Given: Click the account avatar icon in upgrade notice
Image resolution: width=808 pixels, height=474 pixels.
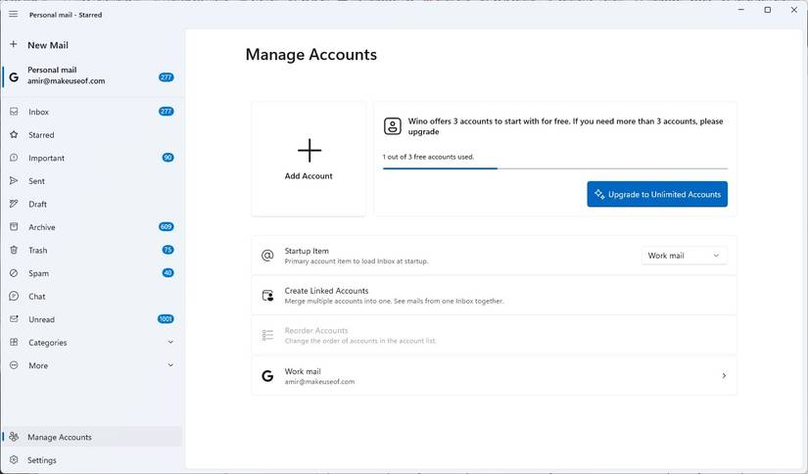Looking at the screenshot, I should (x=392, y=126).
